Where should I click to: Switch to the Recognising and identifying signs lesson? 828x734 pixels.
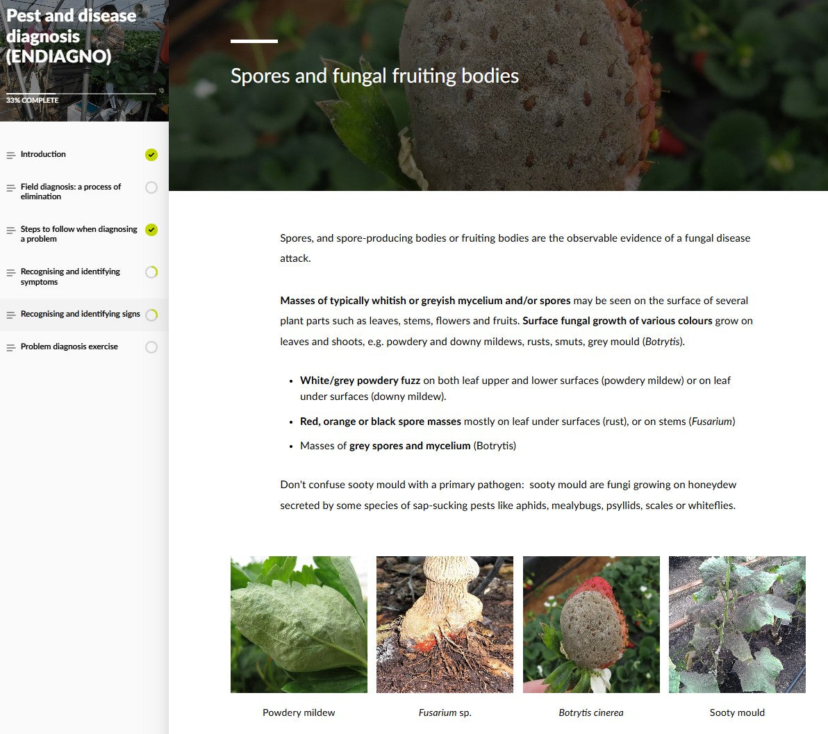pyautogui.click(x=78, y=314)
